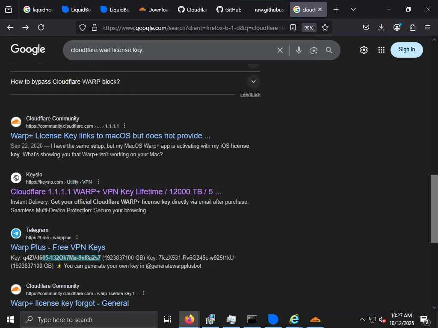Switch to the liquidno Google tab
The image size is (438, 328).
coord(38,9)
